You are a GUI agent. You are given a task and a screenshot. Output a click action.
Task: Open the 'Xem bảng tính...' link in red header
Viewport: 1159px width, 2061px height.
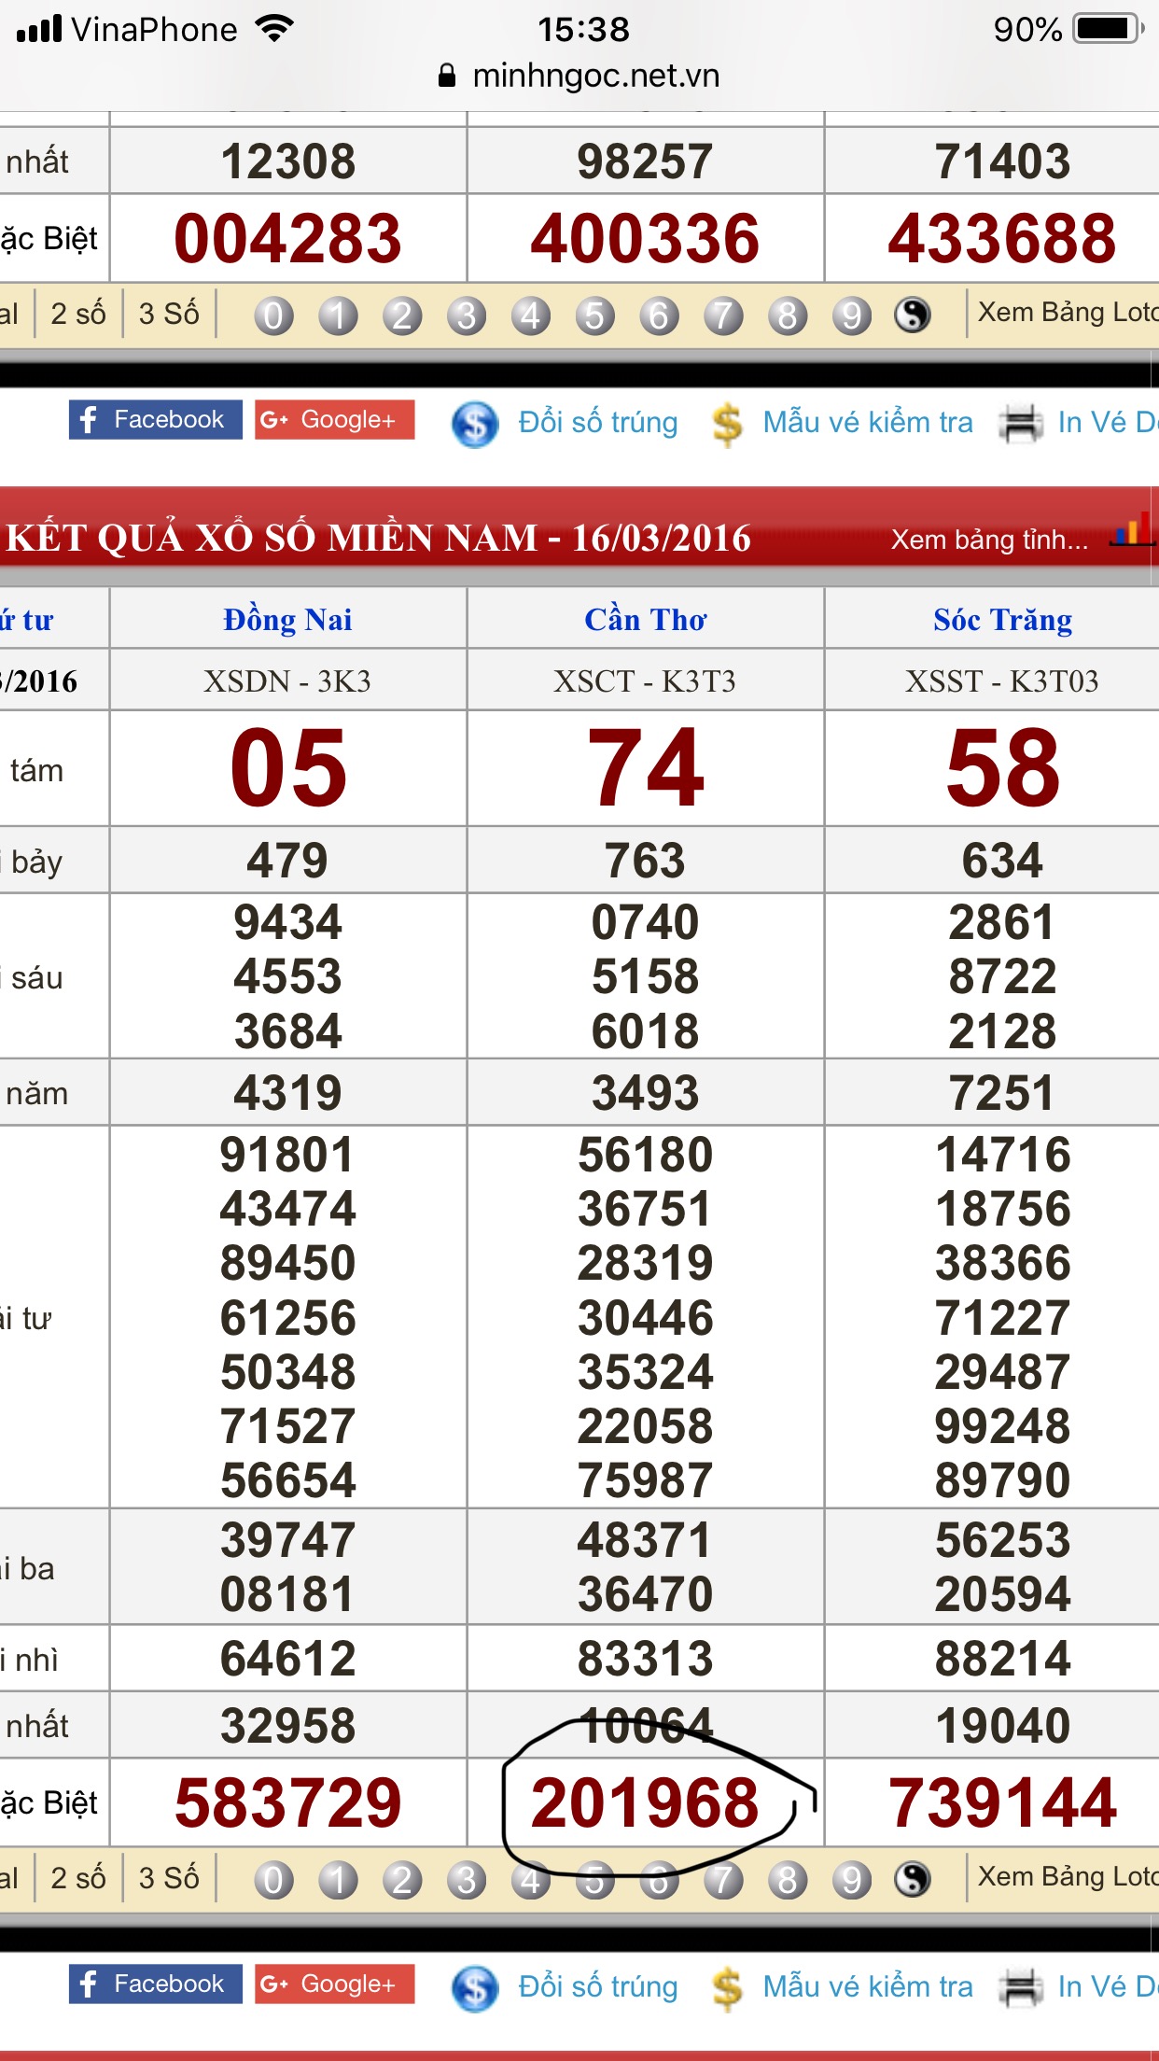point(989,540)
